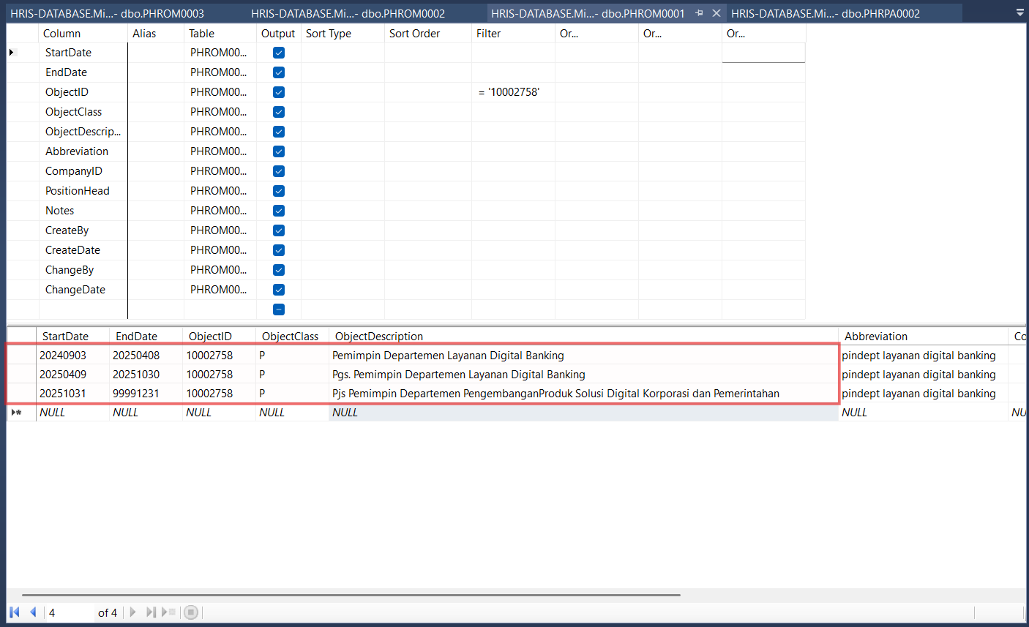Image resolution: width=1029 pixels, height=627 pixels.
Task: Select the first row's current-row arrow in criteria grid
Action: [x=11, y=53]
